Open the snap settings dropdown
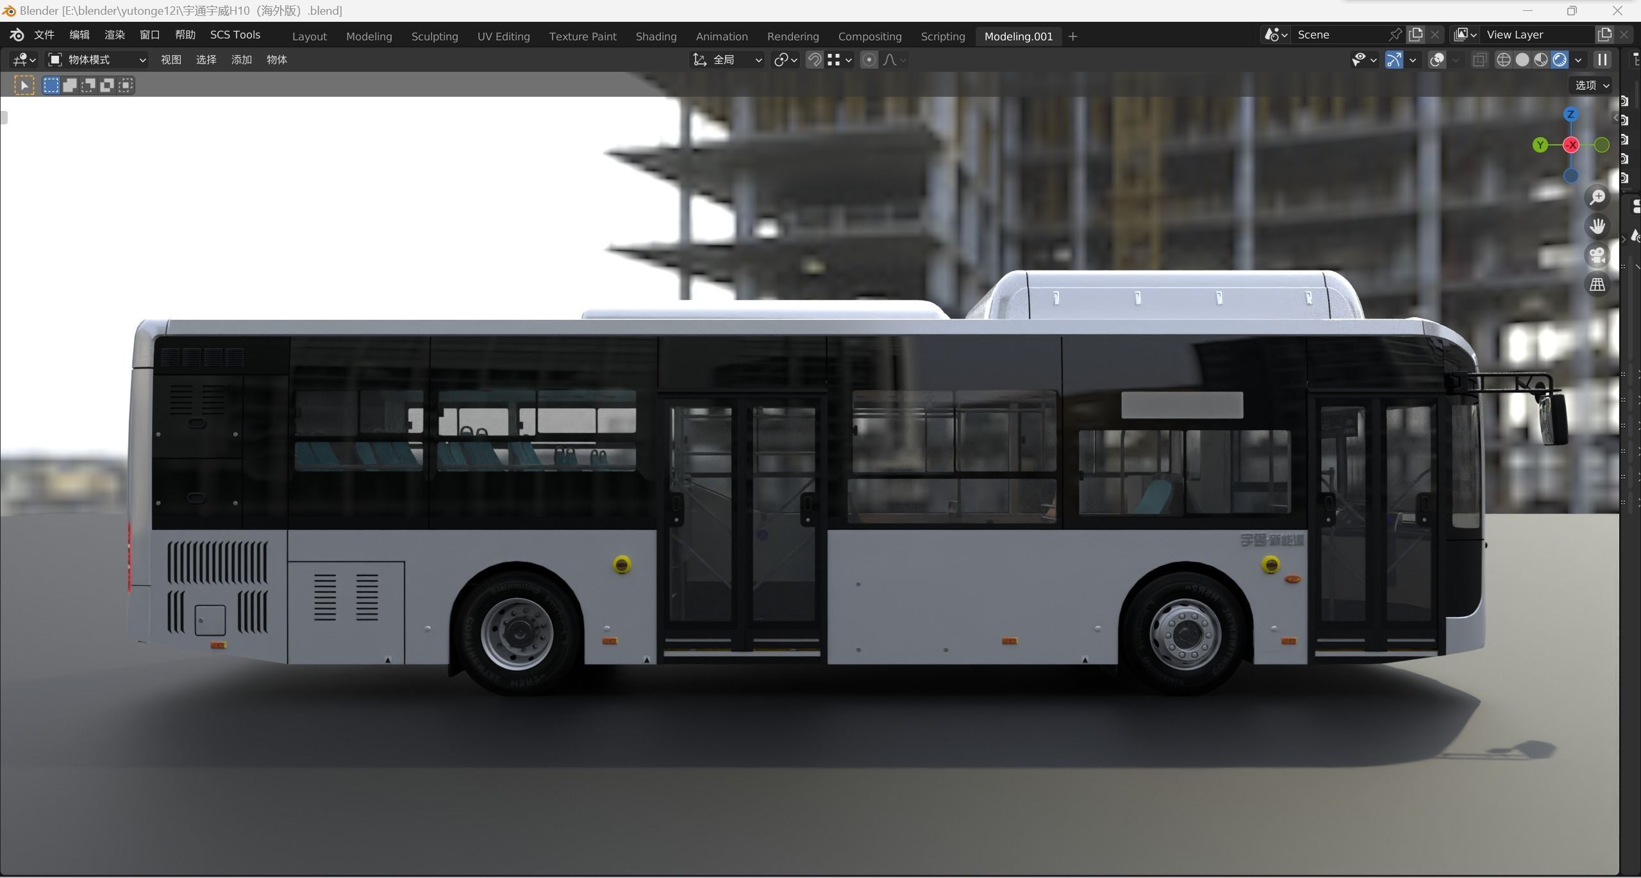 pyautogui.click(x=840, y=60)
